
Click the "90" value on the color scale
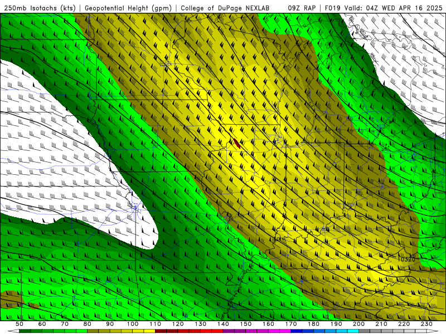(110, 324)
